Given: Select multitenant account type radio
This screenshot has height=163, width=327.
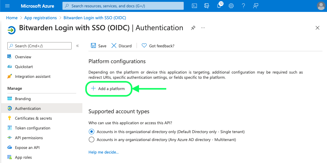Looking at the screenshot, I should [91, 139].
